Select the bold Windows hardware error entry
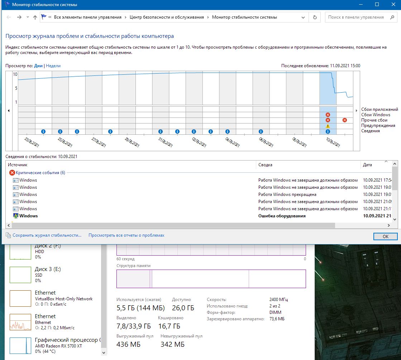 click(x=29, y=216)
